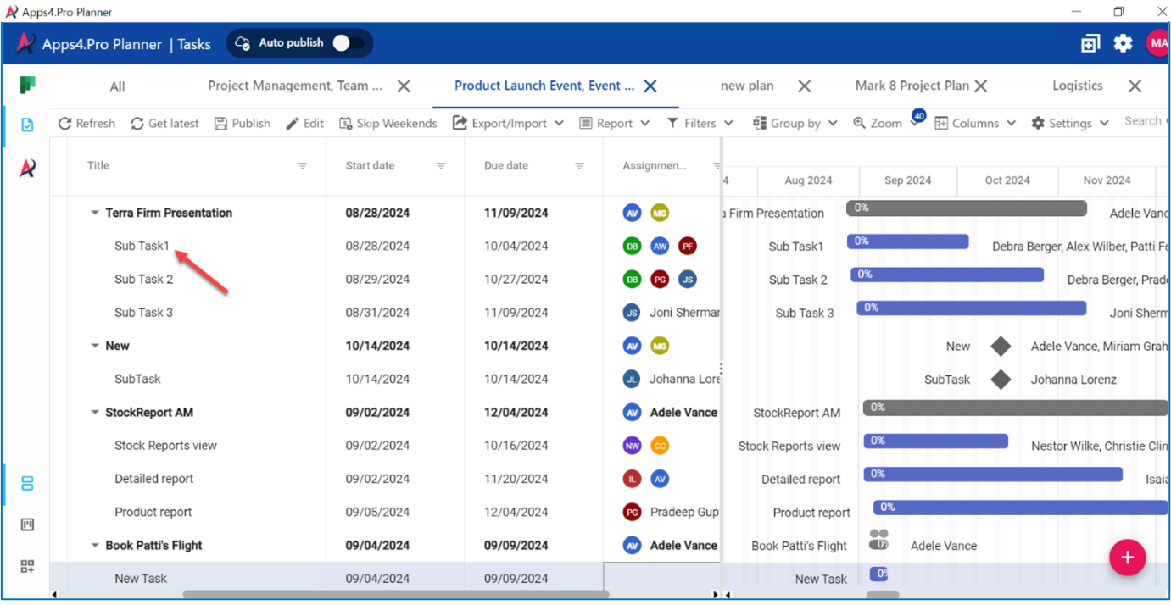Image resolution: width=1171 pixels, height=605 pixels.
Task: Select the All tab
Action: click(117, 86)
